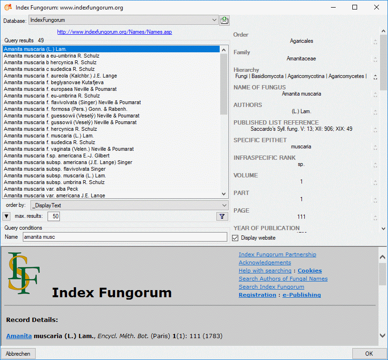Screen dimensions: 388x360
Task: Click the Amanita genus link in record details
Action: 19,336
